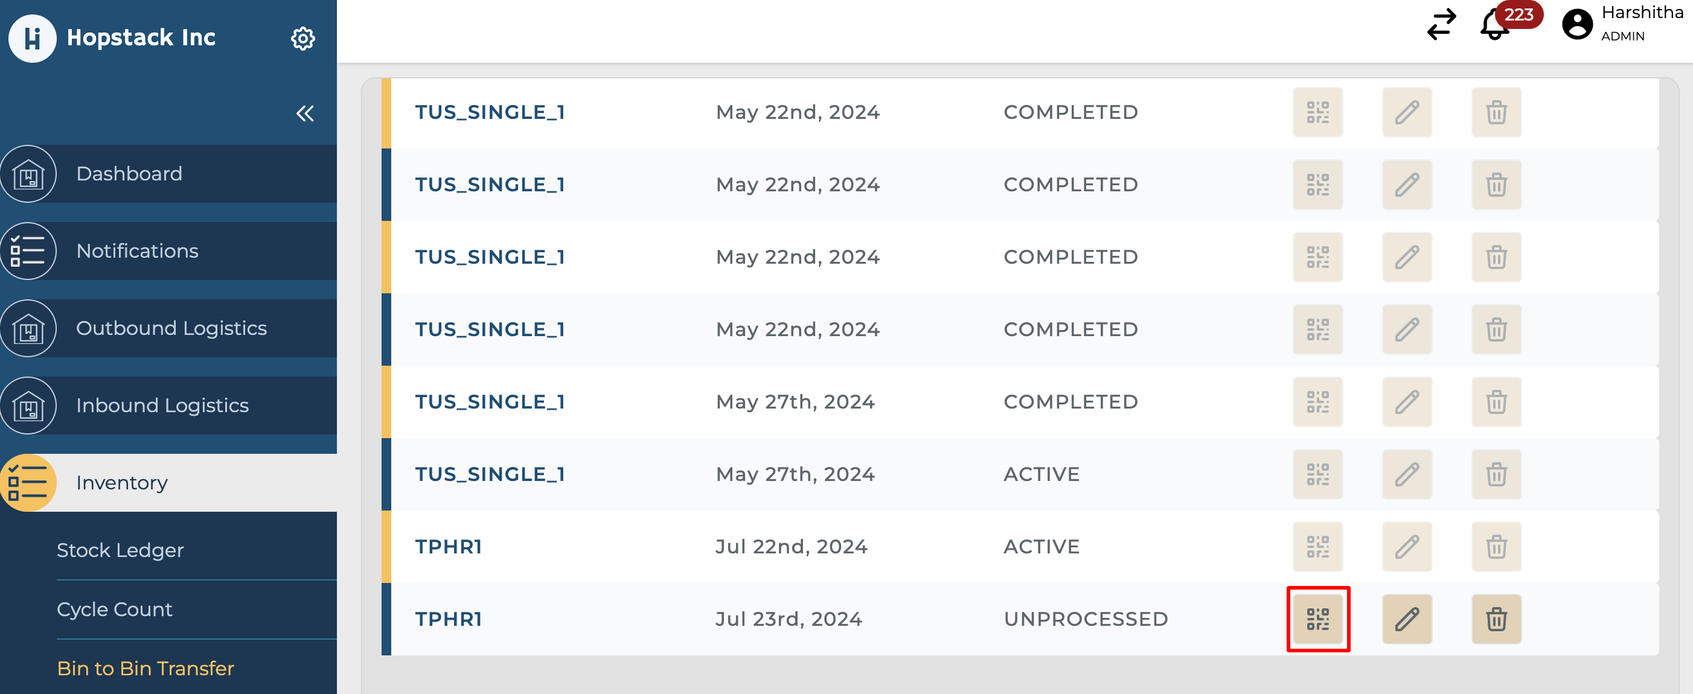
Task: Open the Stock Ledger submenu item
Action: point(120,549)
